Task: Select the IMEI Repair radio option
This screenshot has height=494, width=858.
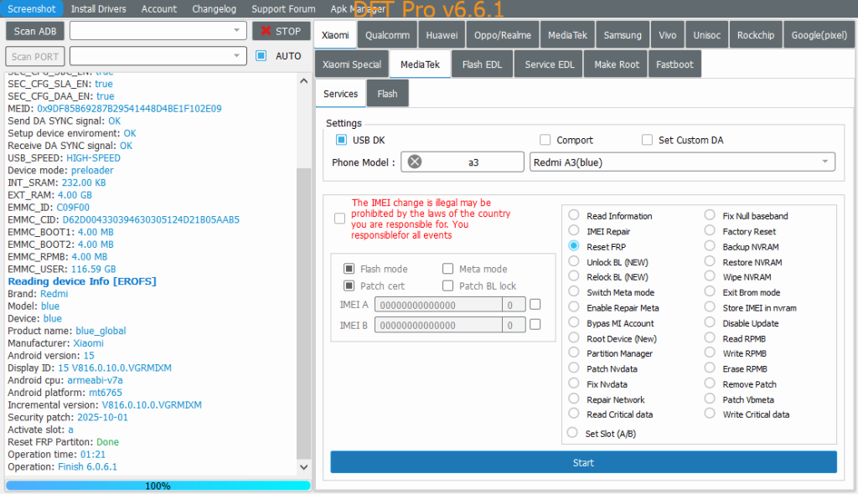Action: point(573,230)
